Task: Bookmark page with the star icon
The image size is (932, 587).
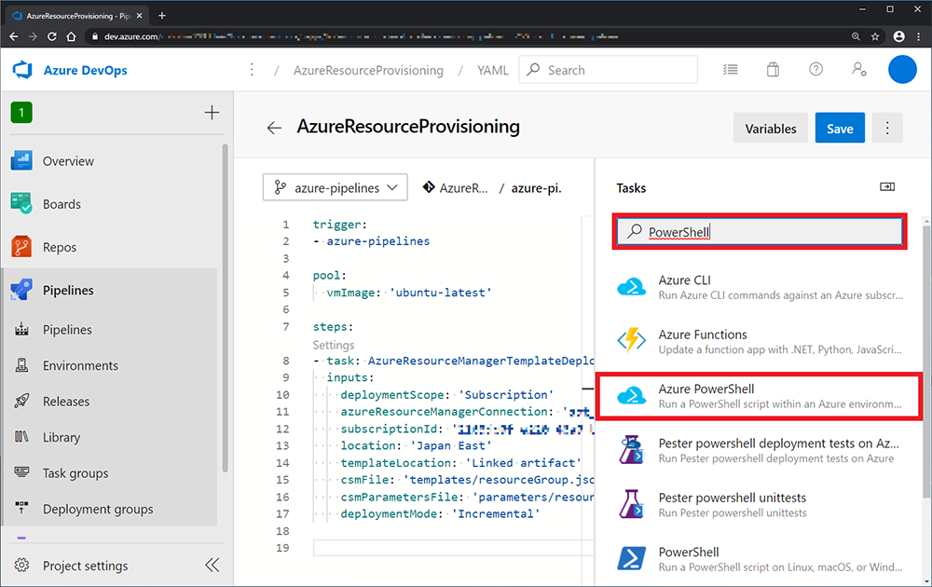Action: pyautogui.click(x=875, y=37)
